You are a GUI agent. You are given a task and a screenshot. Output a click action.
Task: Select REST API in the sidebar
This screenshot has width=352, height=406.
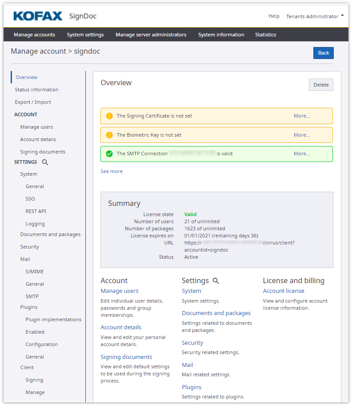(36, 212)
